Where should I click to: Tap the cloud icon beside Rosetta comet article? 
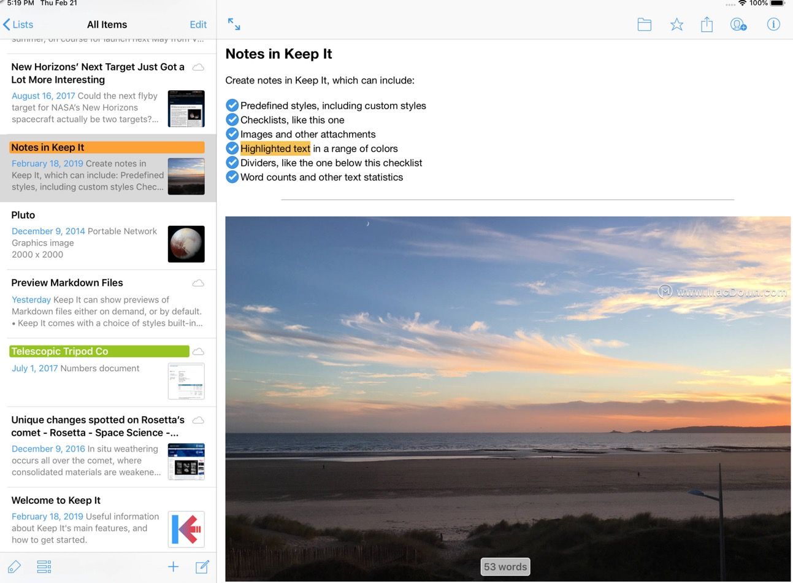[x=198, y=420]
